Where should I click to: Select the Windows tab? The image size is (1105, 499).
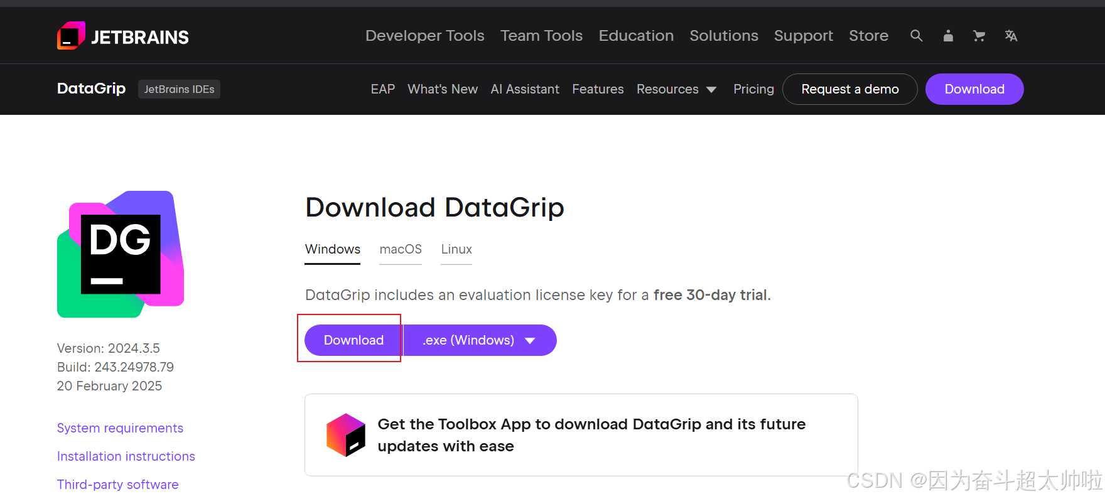333,250
